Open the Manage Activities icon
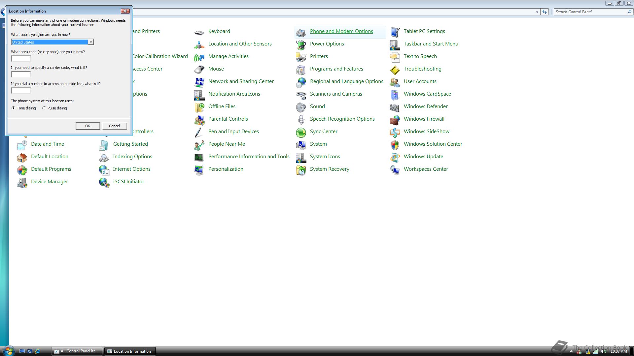 pyautogui.click(x=199, y=57)
